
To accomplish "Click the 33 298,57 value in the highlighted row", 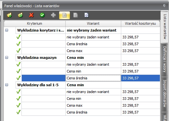I will pyautogui.click(x=130, y=78).
